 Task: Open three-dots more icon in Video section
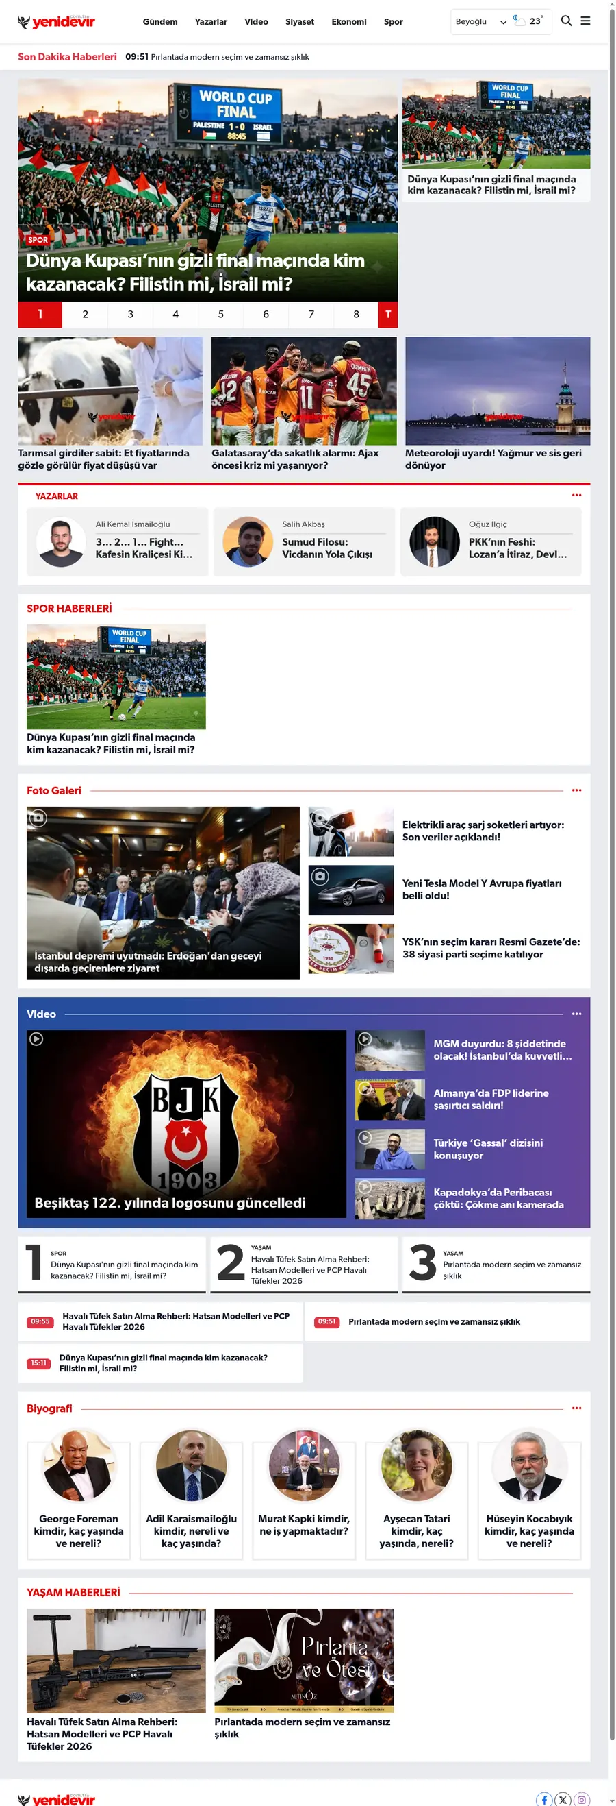coord(576,1014)
